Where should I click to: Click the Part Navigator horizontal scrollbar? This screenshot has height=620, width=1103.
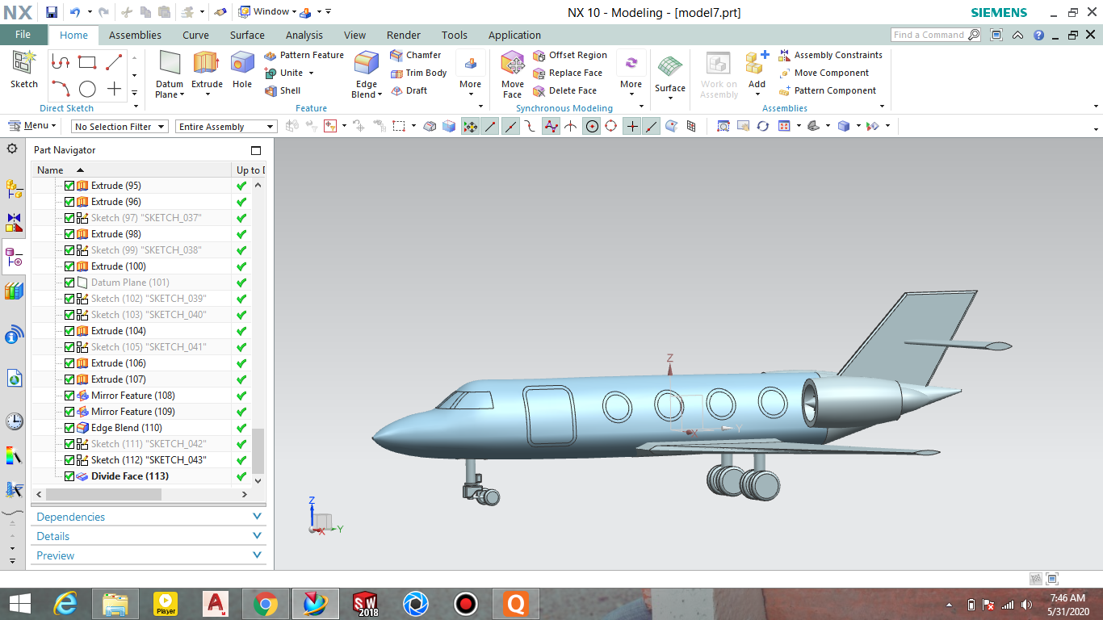pos(103,494)
